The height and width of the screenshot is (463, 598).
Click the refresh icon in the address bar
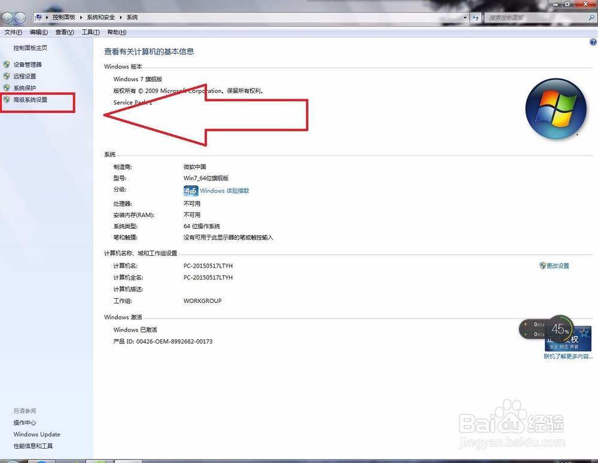(x=475, y=17)
